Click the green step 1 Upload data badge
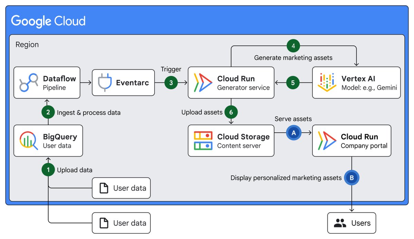This screenshot has height=239, width=414. pyautogui.click(x=48, y=170)
